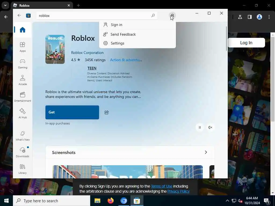Click the Microsoft Store logo icon
This screenshot has height=206, width=275.
click(x=28, y=16)
